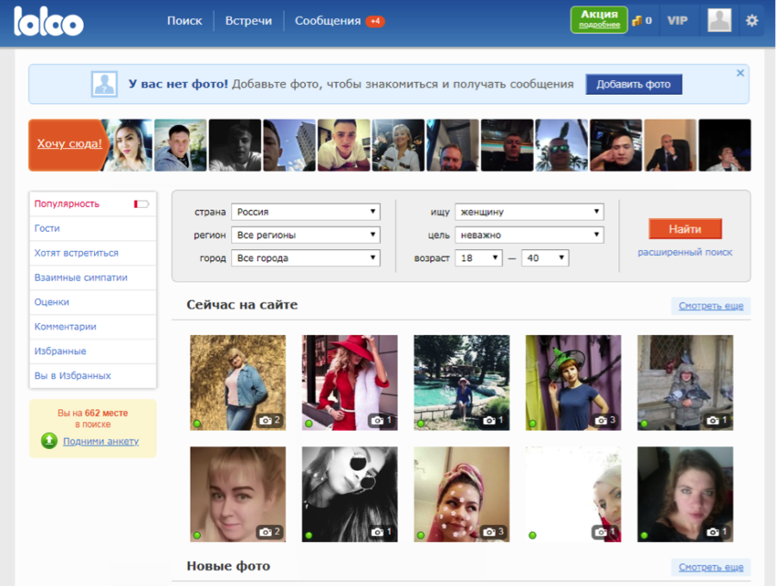
Task: Click the green raise-profile arrow icon
Action: [x=49, y=440]
